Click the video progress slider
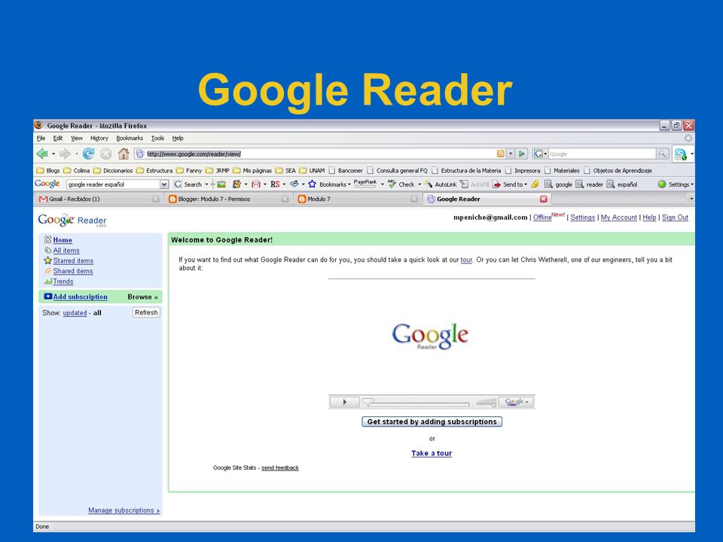This screenshot has height=542, width=723. (x=416, y=403)
